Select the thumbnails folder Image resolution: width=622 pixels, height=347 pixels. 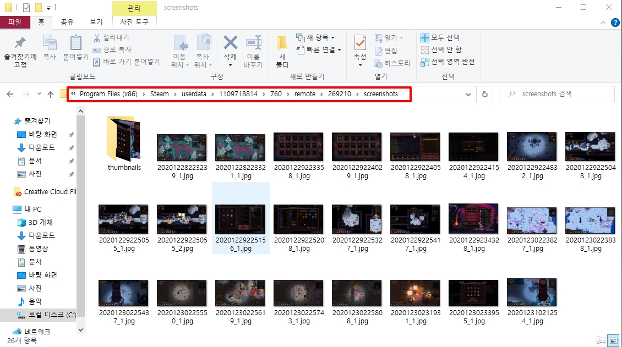[x=124, y=144]
